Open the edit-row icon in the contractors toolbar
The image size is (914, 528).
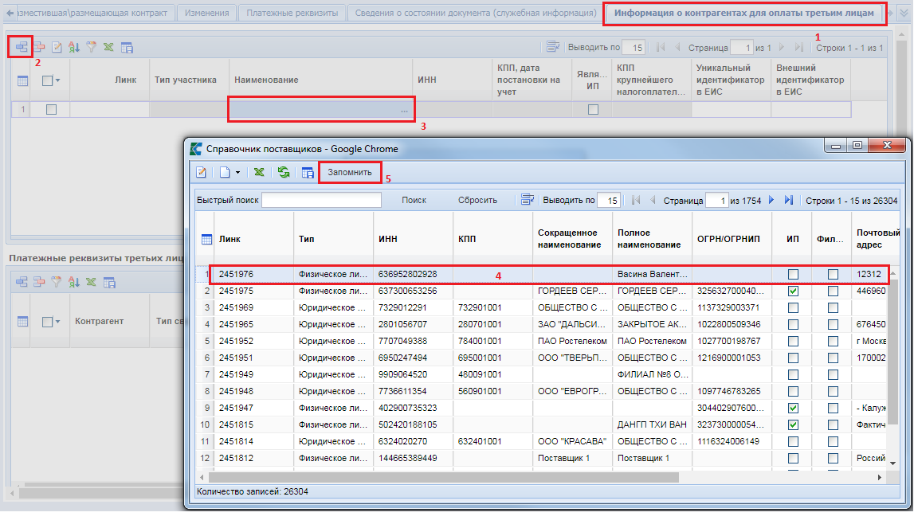click(x=57, y=47)
